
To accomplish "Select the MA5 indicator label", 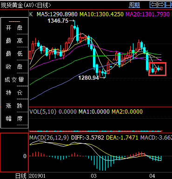I will (57, 14).
